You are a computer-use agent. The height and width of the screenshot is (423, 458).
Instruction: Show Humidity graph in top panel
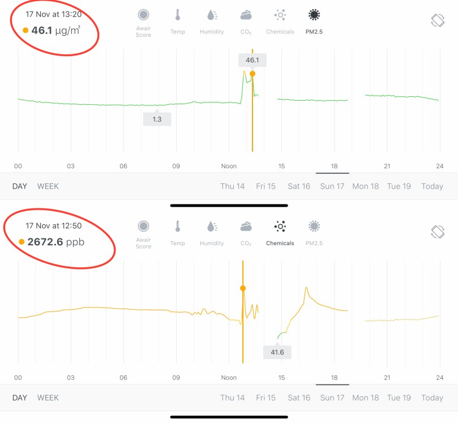[212, 15]
